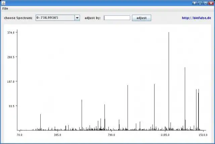Click the x-axis label 1510.0
This screenshot has width=215, height=144.
coord(203,135)
